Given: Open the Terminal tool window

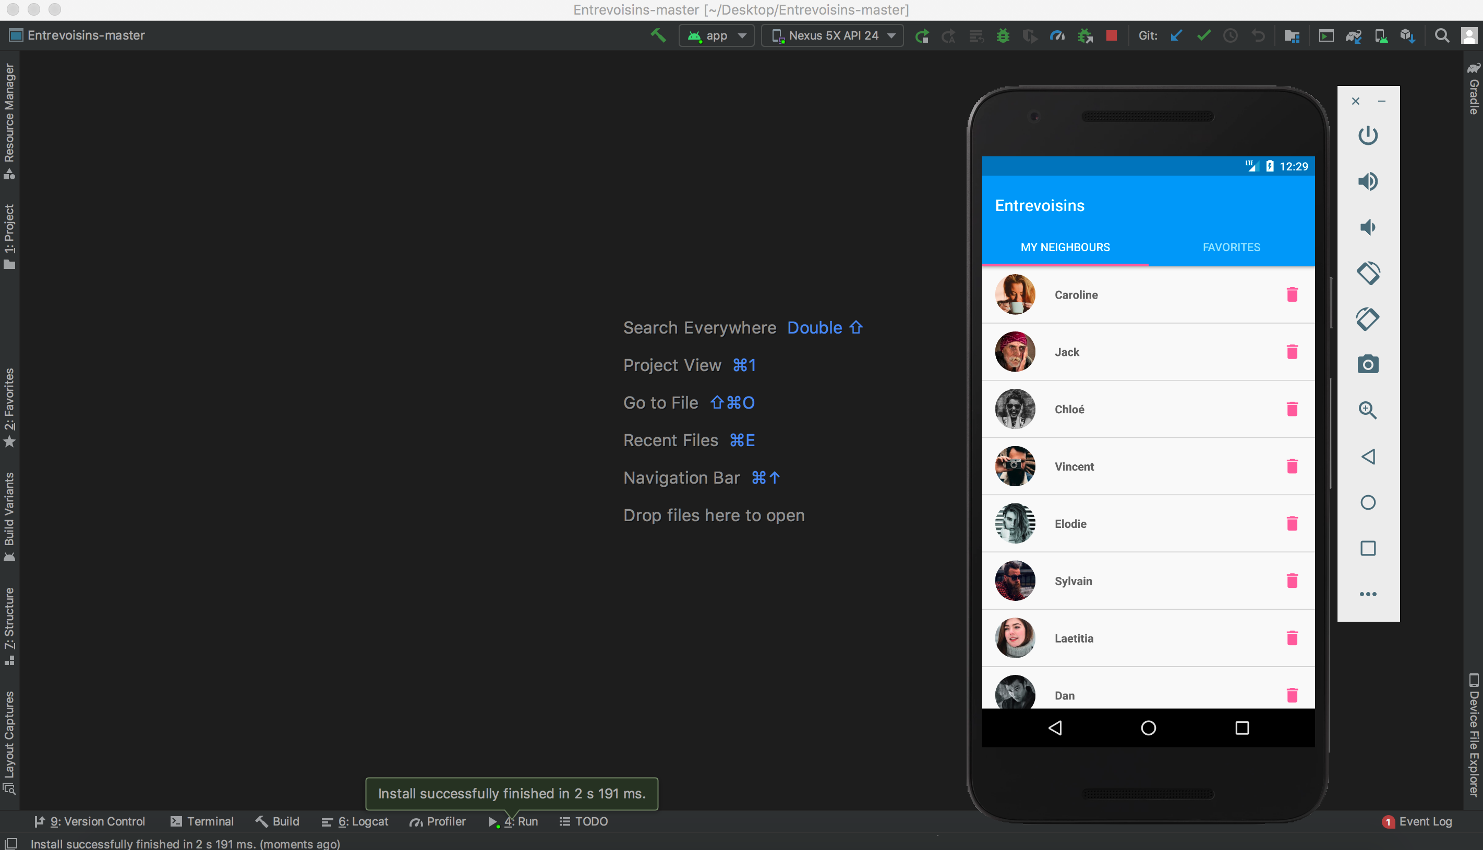Looking at the screenshot, I should coord(201,821).
